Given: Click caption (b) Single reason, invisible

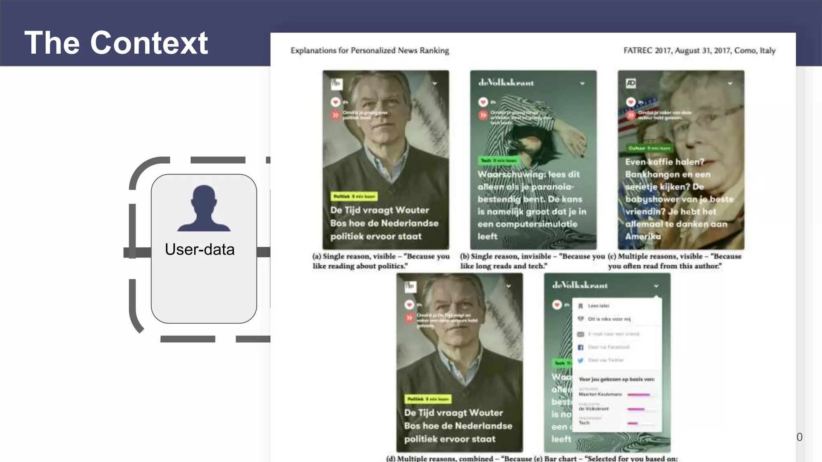Looking at the screenshot, I should pos(532,261).
